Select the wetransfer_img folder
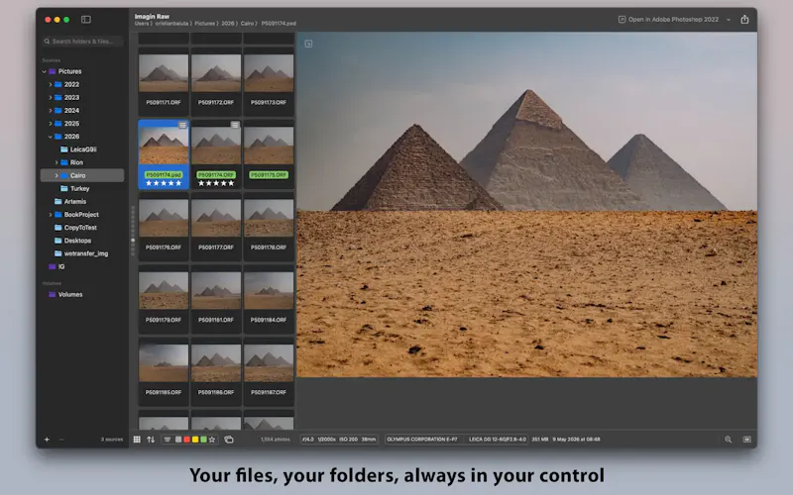 tap(82, 253)
